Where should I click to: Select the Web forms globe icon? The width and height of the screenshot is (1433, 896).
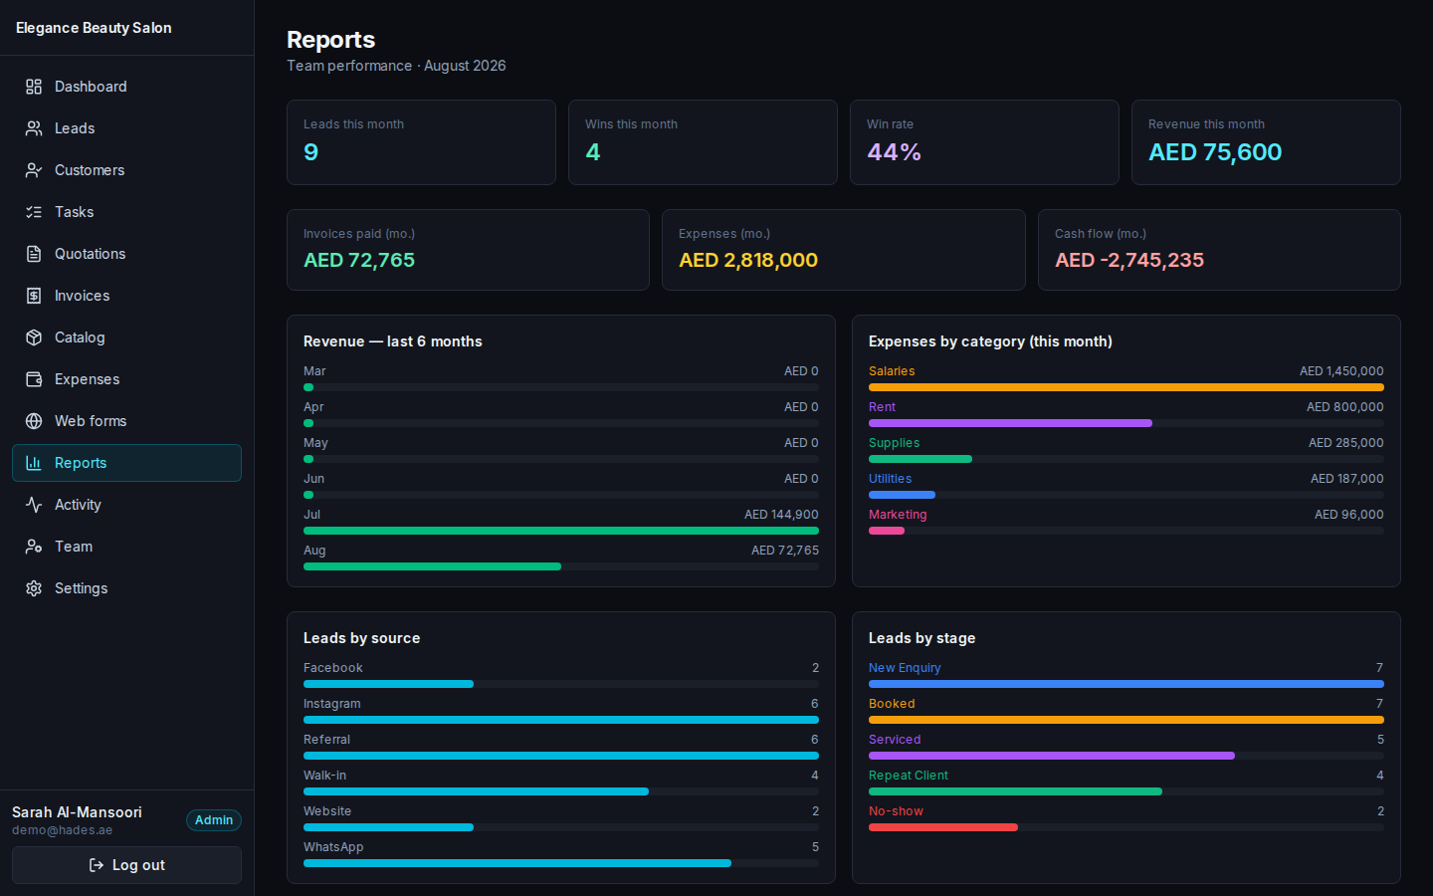[x=34, y=421]
